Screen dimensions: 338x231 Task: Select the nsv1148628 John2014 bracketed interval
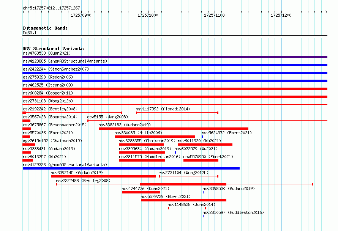(x=187, y=208)
